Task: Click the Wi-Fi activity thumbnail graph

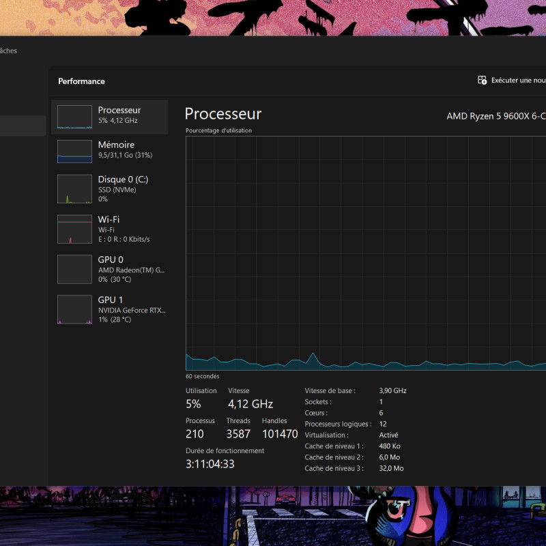Action: (74, 229)
